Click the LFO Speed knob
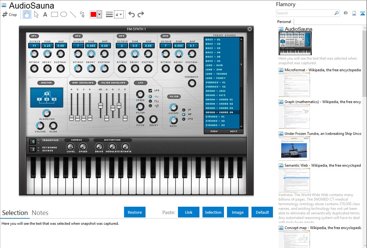 tap(140, 94)
